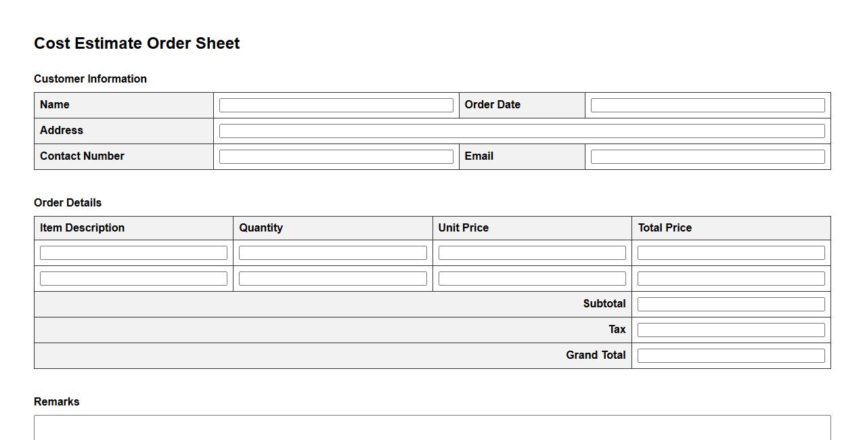865x440 pixels.
Task: Select the Address text box
Action: coord(522,131)
